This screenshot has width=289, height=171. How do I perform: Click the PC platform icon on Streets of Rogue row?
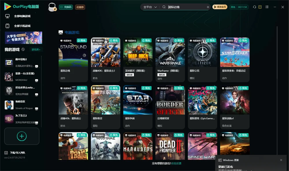(x=36, y=109)
